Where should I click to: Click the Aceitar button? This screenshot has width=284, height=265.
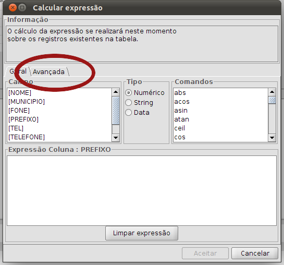click(205, 253)
